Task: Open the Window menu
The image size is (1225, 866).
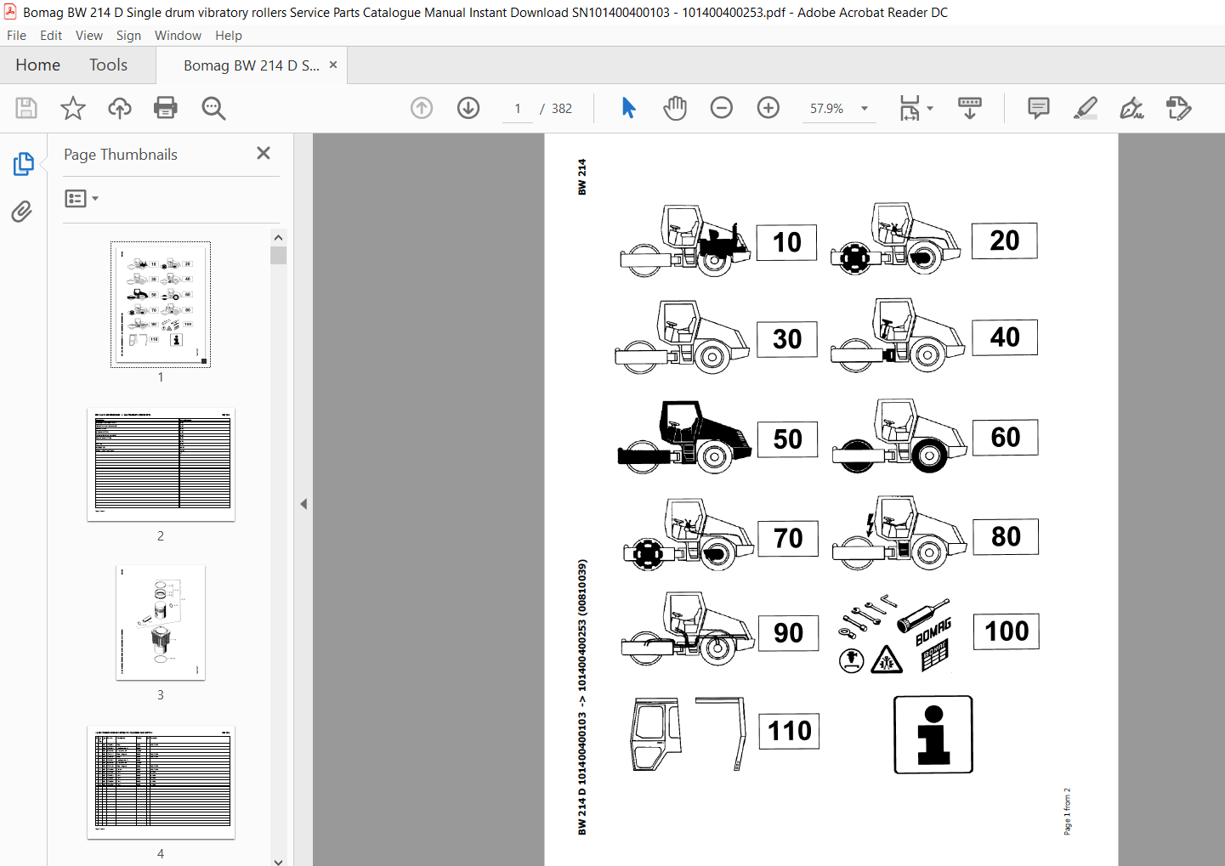Action: [x=178, y=36]
